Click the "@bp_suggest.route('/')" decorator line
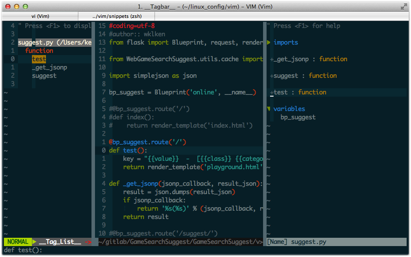411x257 pixels. coord(148,142)
